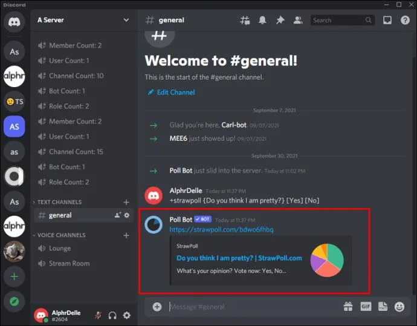The height and width of the screenshot is (326, 417).
Task: Join the Stream Room voice channel
Action: point(83,264)
